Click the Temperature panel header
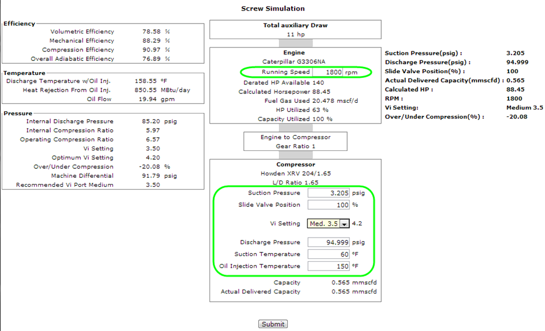 click(x=25, y=73)
